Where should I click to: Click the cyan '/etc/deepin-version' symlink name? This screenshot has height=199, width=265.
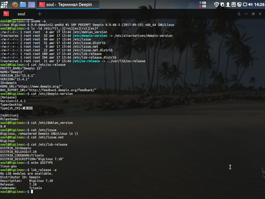(x=90, y=36)
